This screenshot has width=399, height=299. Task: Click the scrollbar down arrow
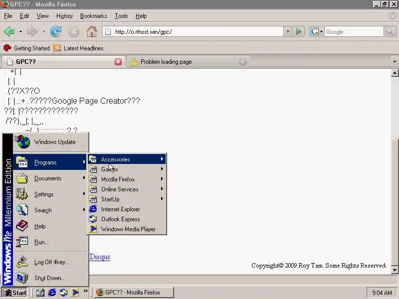[x=395, y=270]
